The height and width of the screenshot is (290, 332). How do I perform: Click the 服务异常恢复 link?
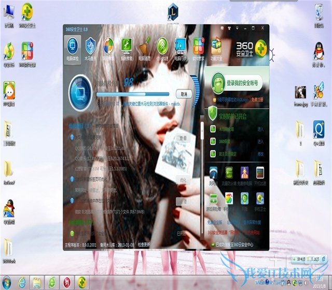pos(252,223)
